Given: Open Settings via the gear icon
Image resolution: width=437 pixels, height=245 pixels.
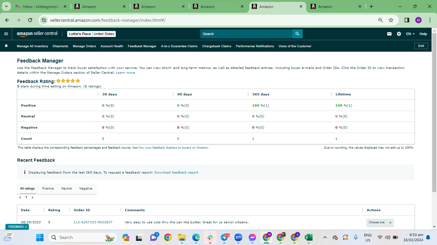Looking at the screenshot, I should (399, 34).
